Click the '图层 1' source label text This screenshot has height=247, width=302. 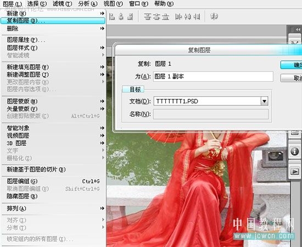[163, 64]
